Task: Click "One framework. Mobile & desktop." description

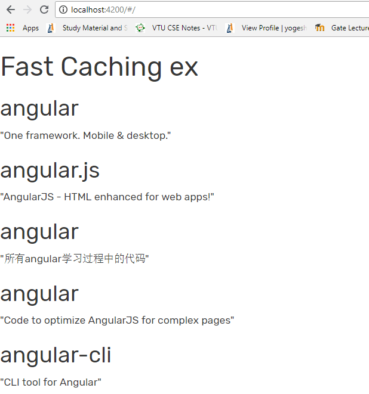Action: coord(85,135)
